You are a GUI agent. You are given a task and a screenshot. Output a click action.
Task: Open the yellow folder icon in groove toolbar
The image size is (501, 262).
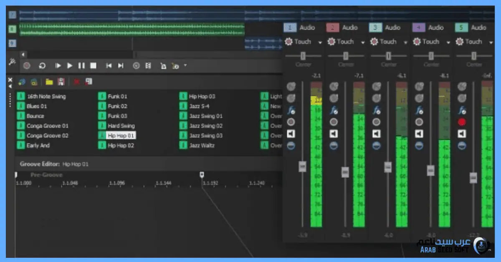pos(49,82)
